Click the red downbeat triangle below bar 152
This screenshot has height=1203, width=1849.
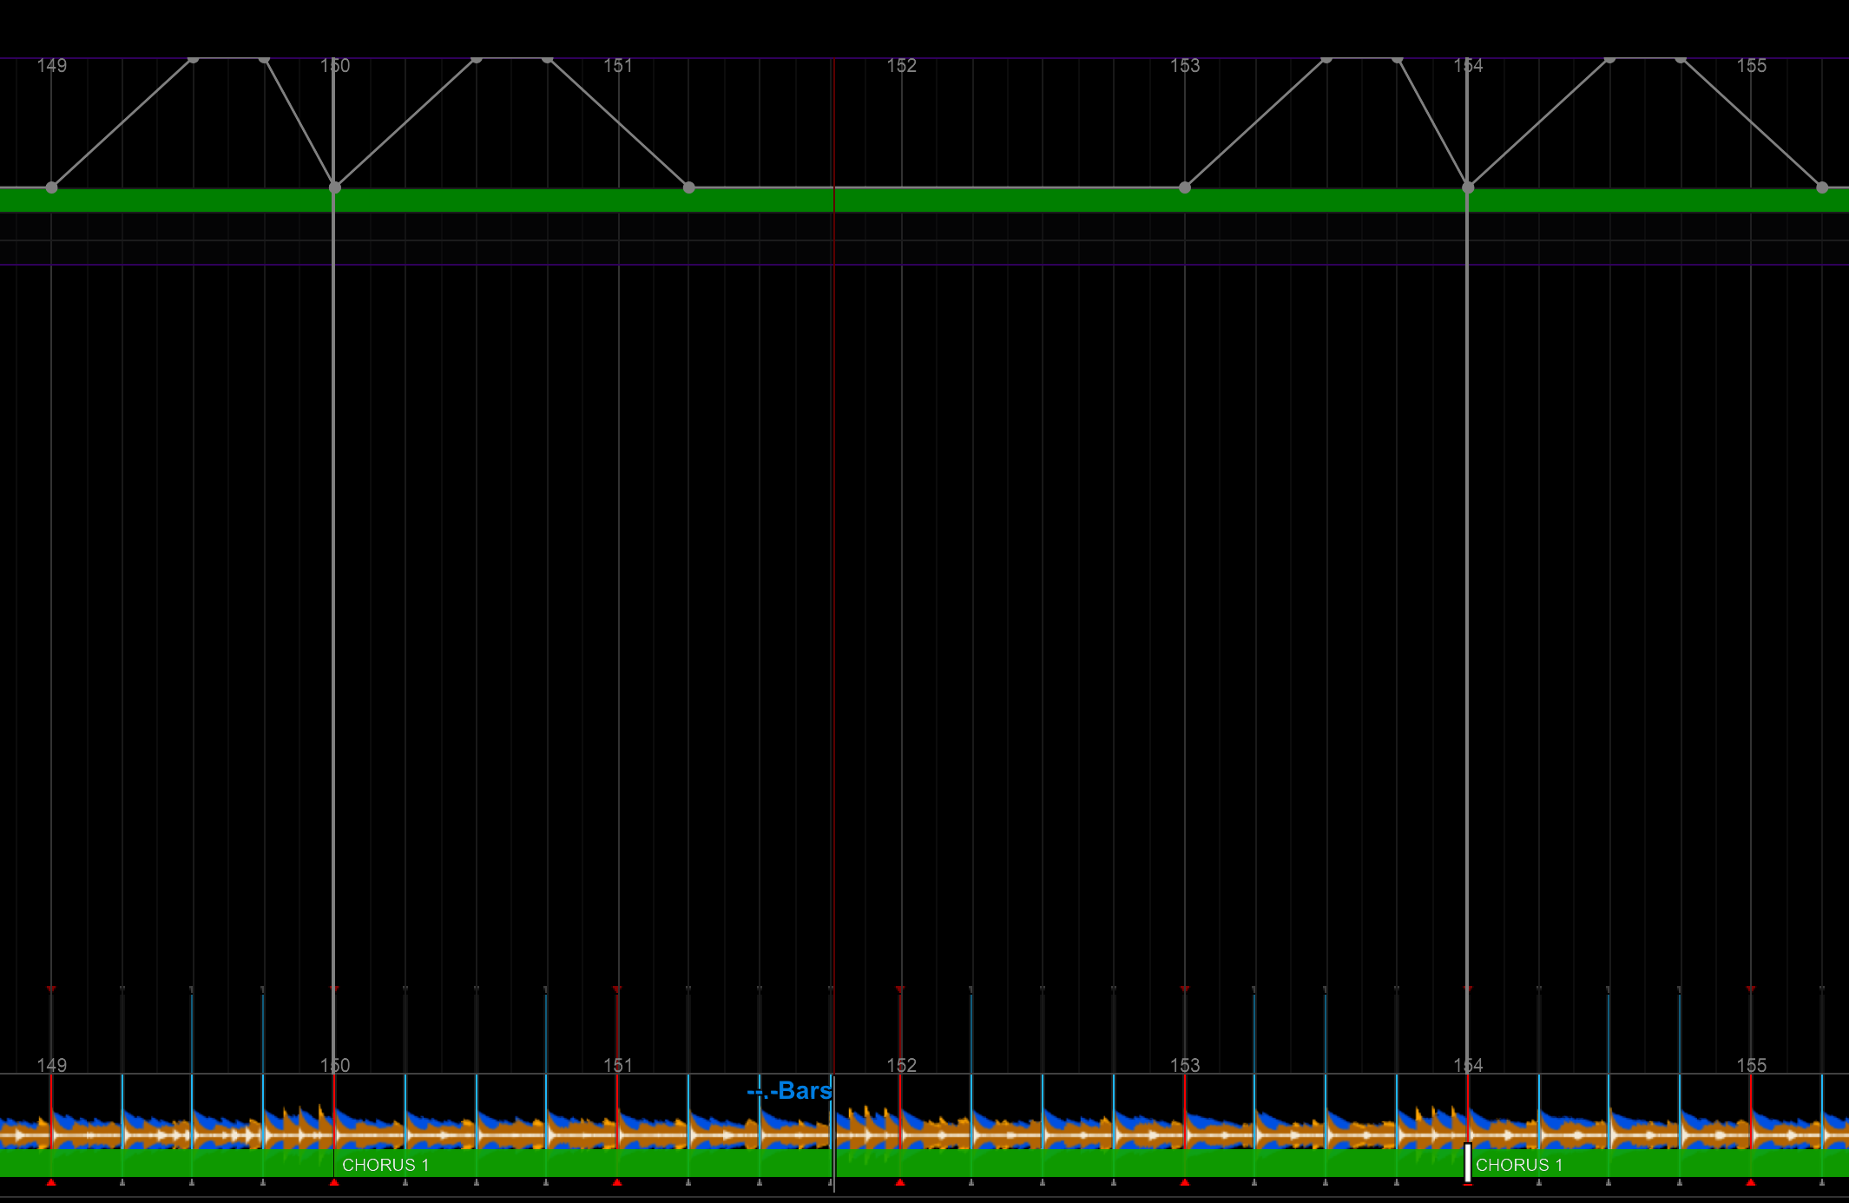900,1182
